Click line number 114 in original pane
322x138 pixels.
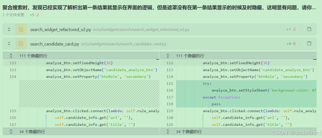point(13,76)
